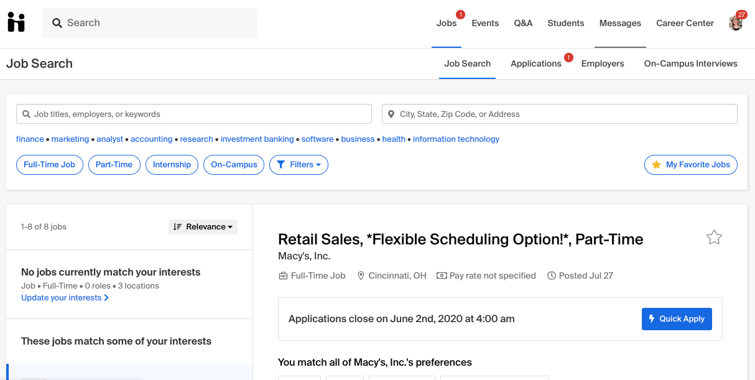
Task: Click the location pin icon in Macy's job details
Action: [361, 276]
